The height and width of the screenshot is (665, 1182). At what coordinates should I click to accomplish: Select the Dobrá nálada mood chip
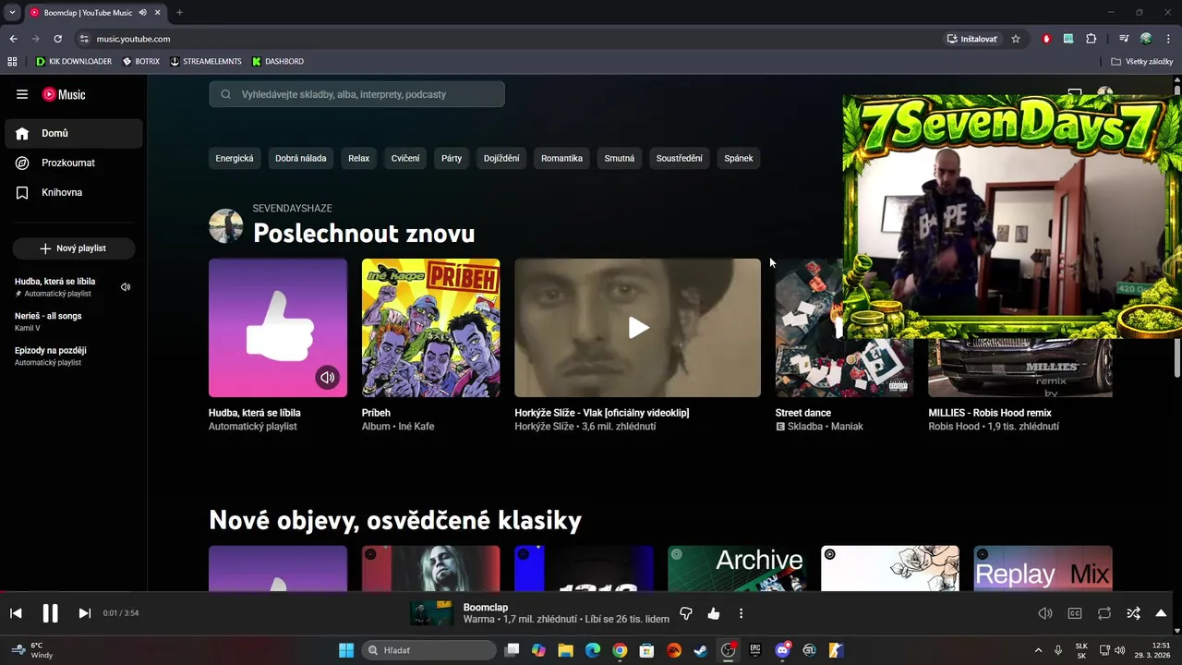[x=301, y=158]
